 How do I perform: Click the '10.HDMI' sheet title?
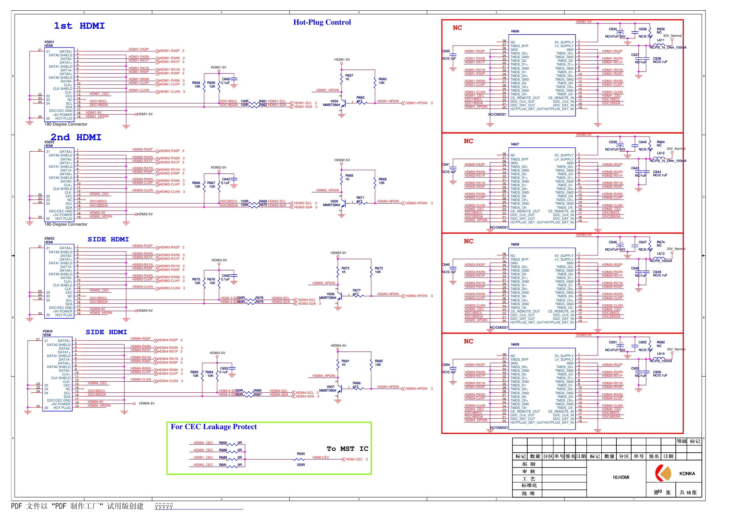coord(621,477)
